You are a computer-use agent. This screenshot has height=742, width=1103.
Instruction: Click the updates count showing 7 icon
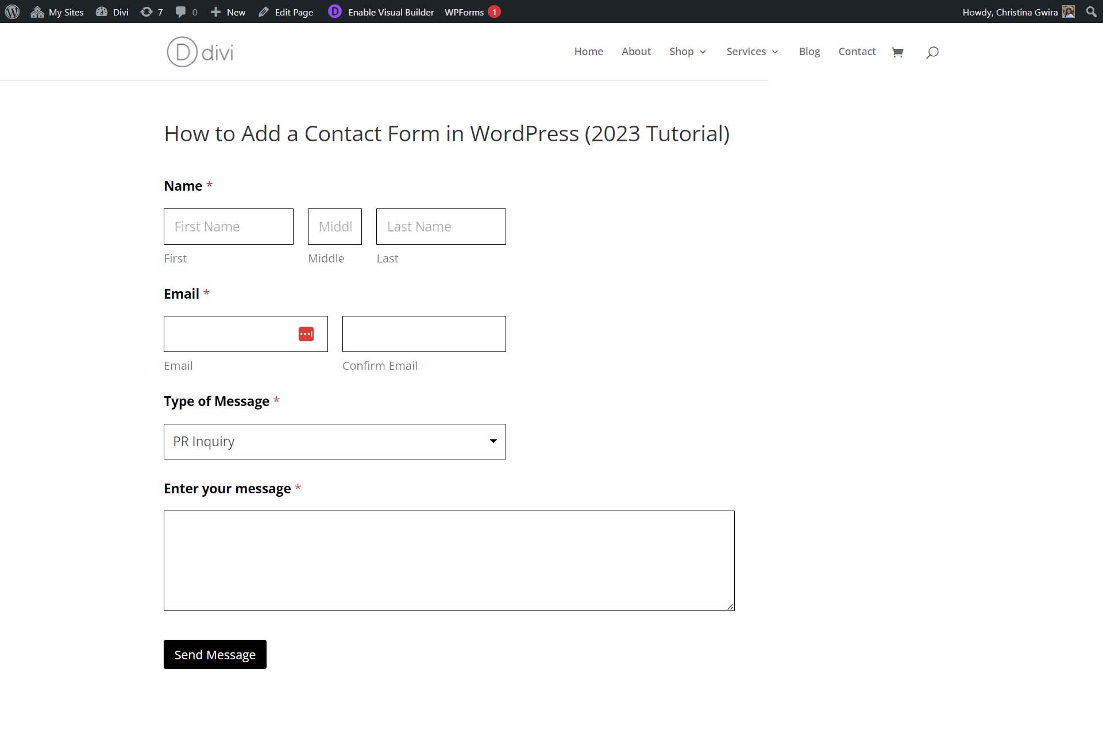click(x=152, y=11)
